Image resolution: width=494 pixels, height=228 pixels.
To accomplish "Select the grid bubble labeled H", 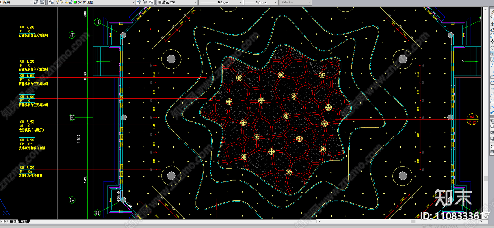I will pos(72,117).
